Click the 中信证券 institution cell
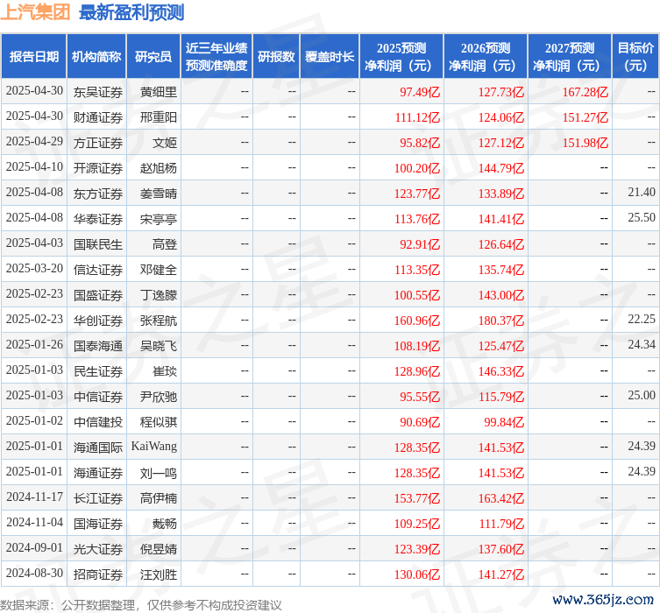 [x=97, y=397]
